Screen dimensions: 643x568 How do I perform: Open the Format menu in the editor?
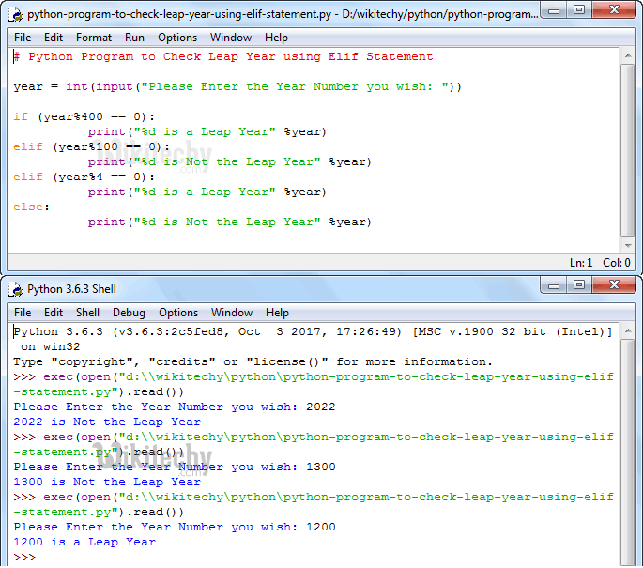(94, 38)
